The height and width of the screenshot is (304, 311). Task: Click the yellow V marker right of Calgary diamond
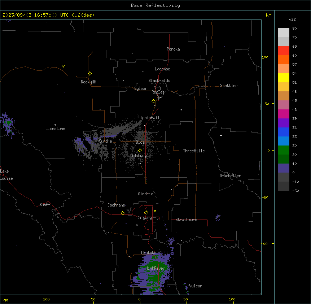155,211
